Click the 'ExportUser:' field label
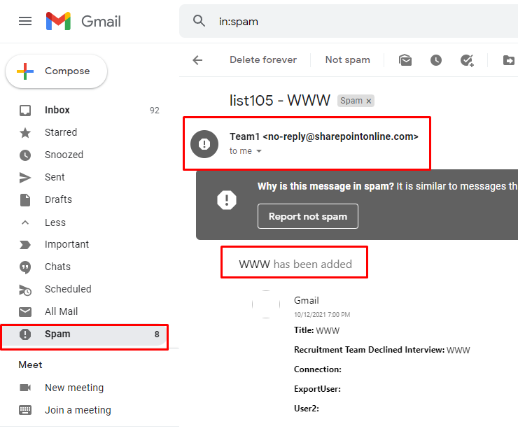This screenshot has height=431, width=518. [x=317, y=389]
